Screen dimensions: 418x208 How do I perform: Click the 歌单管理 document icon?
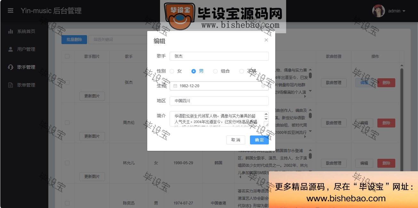pyautogui.click(x=11, y=85)
